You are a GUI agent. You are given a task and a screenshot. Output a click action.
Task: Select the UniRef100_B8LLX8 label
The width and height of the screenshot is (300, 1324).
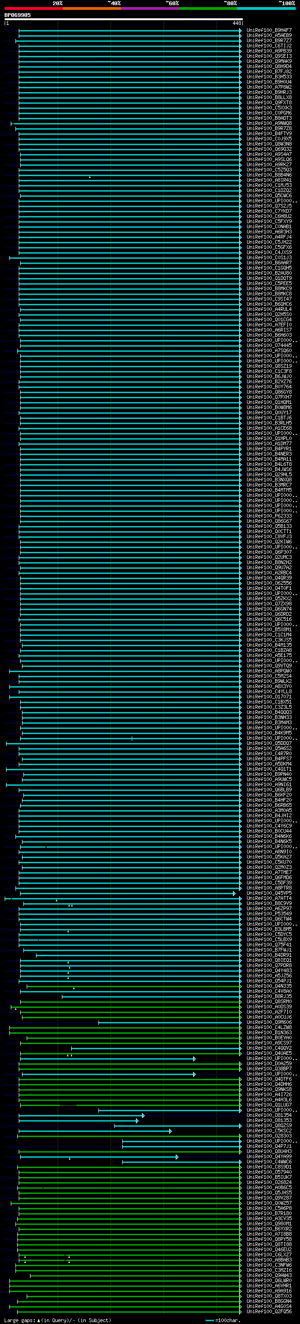[269, 98]
